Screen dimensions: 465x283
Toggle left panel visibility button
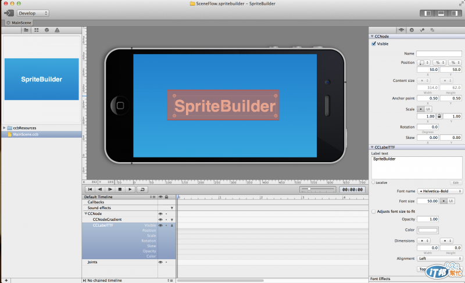point(427,13)
